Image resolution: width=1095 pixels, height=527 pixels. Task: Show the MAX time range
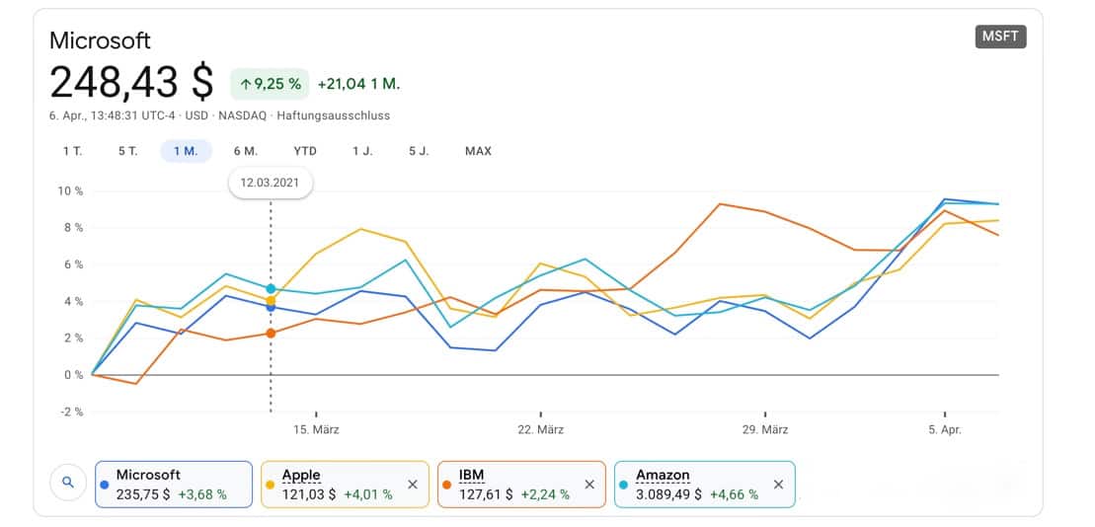coord(478,151)
